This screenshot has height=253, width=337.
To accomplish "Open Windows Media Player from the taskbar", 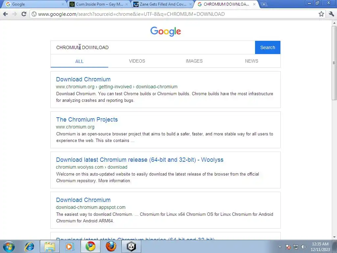I will pos(70,246).
